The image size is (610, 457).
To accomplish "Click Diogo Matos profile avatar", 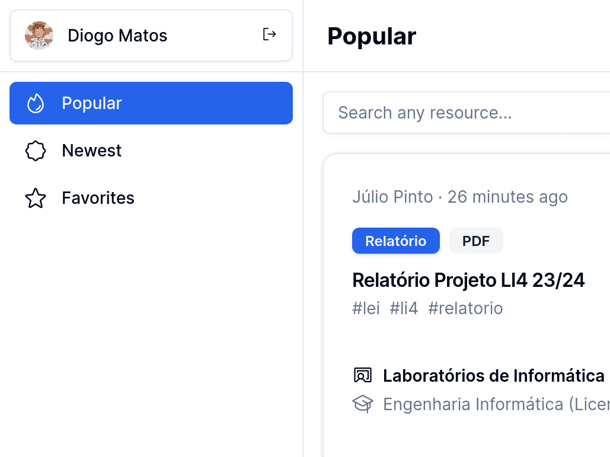I will [x=39, y=36].
